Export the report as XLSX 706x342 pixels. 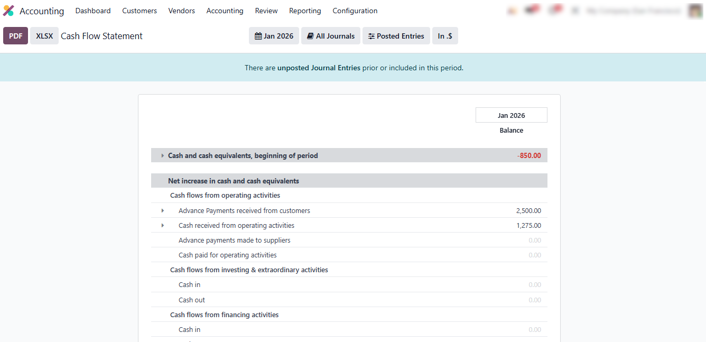pyautogui.click(x=44, y=36)
